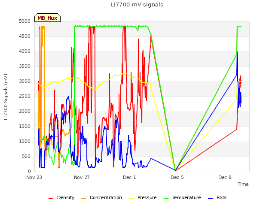Click the red Density legend swatch
This screenshot has height=206, width=275.
point(51,198)
